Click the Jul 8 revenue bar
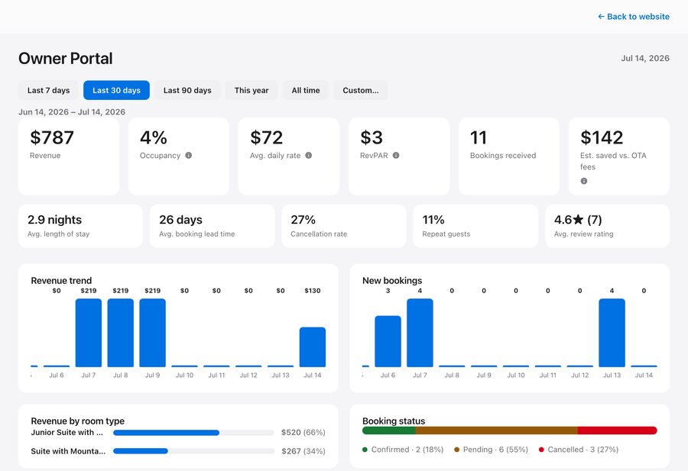Image resolution: width=688 pixels, height=471 pixels. (121, 333)
